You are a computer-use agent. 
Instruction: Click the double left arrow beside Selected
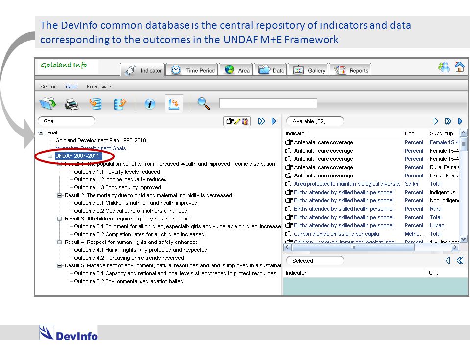[460, 261]
